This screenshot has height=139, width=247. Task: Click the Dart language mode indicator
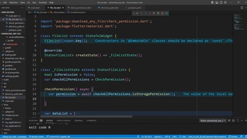coord(183,136)
